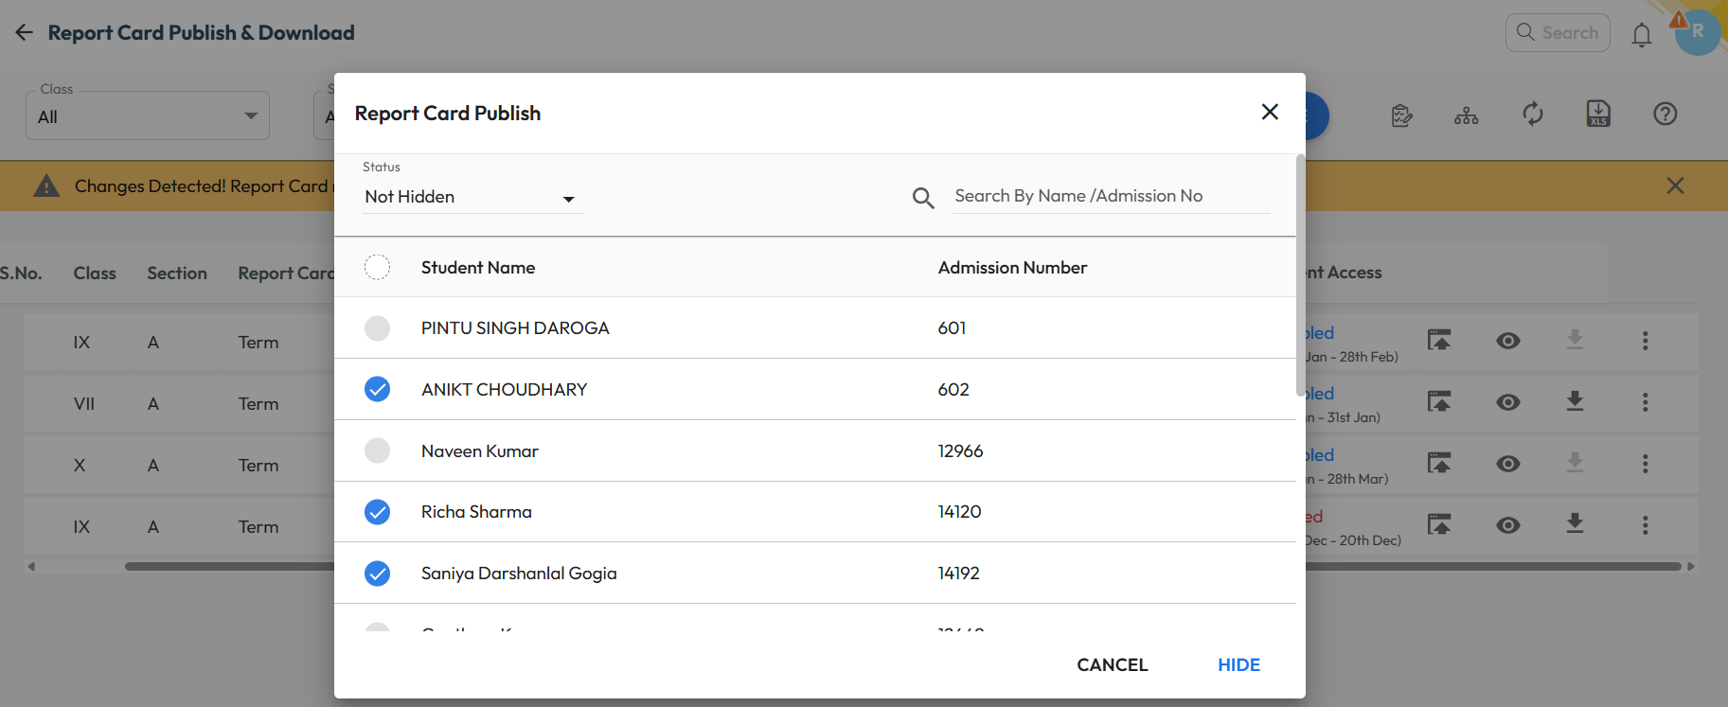Open the help question mark icon
The height and width of the screenshot is (707, 1728).
(x=1665, y=115)
